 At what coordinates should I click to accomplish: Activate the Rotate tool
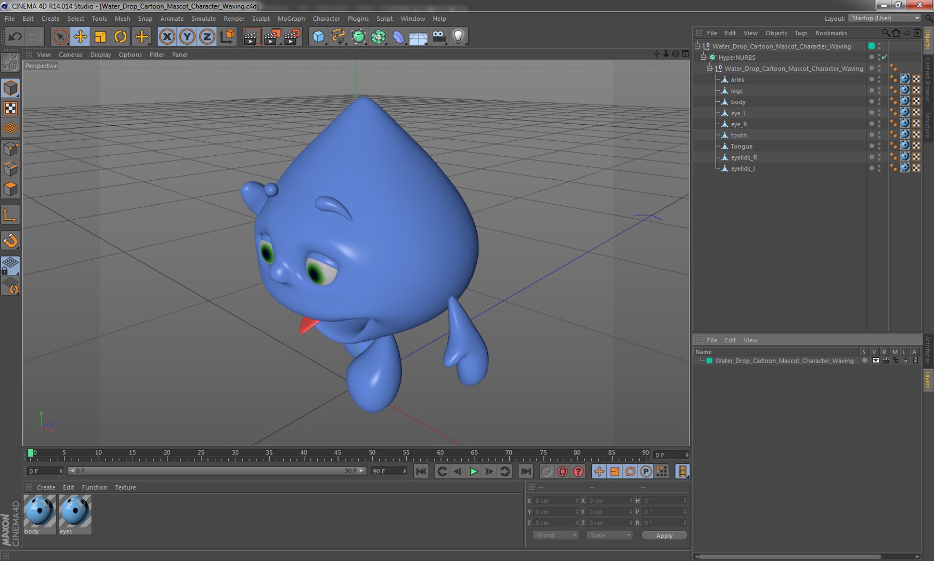121,36
